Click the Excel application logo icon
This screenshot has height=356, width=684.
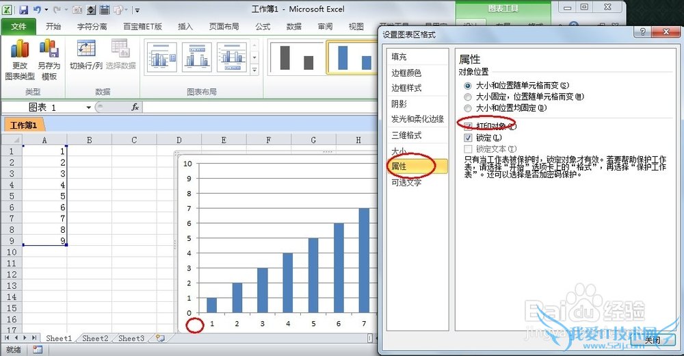pyautogui.click(x=8, y=10)
